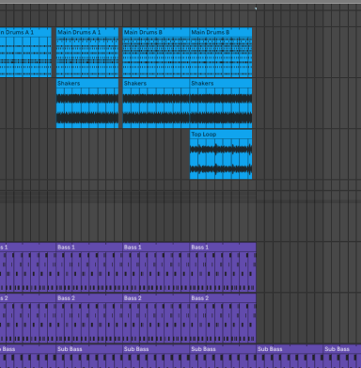Screen dimensions: 361x368
Task: Select the Bass 1 clip below the Main Drums A 1 Shakers
Action: coord(89,267)
